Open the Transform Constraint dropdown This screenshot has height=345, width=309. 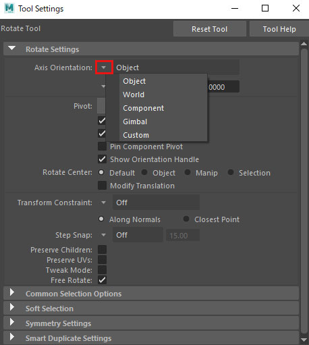click(x=104, y=203)
